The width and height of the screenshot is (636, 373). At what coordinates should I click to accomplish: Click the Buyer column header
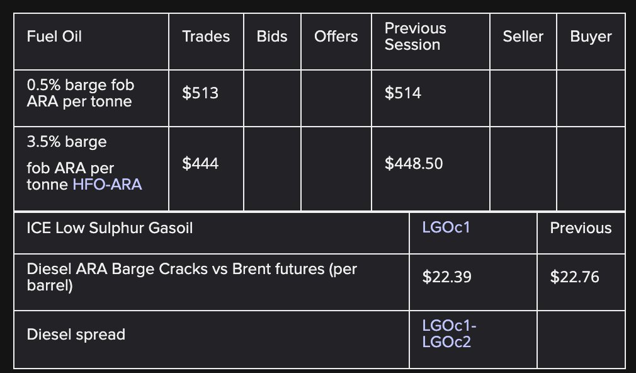(x=591, y=36)
